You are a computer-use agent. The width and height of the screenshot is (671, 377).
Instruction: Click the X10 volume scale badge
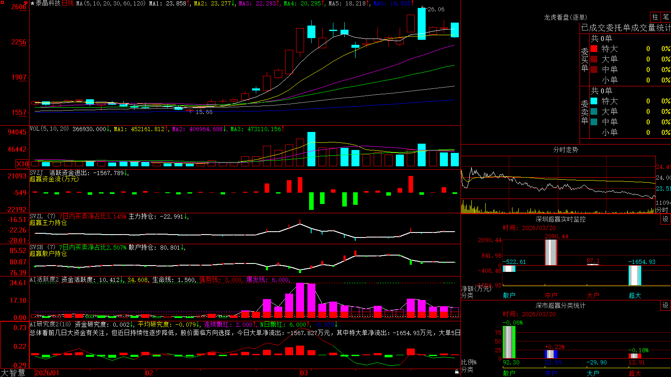coord(22,164)
